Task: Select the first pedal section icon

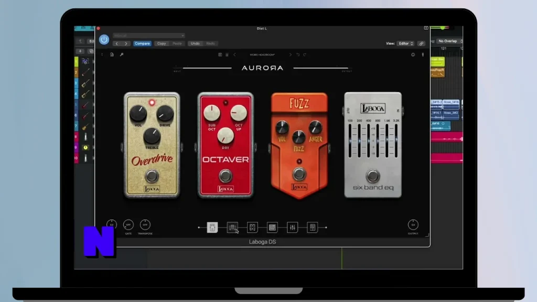Action: tap(212, 228)
